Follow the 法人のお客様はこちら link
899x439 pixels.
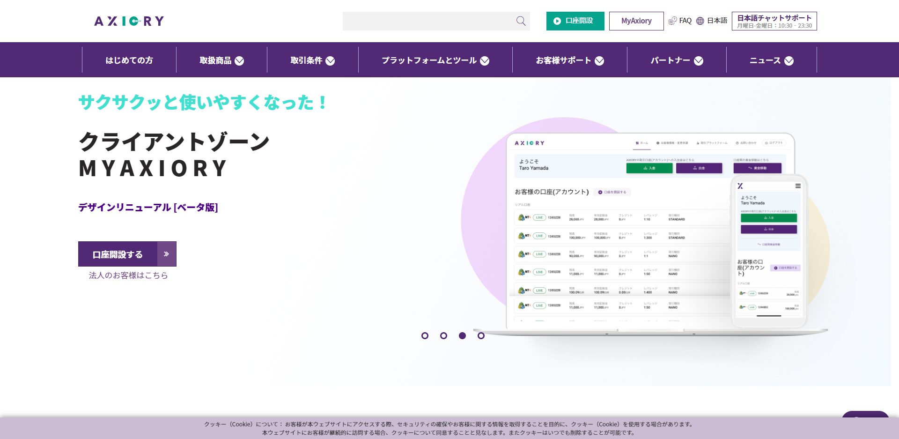128,275
